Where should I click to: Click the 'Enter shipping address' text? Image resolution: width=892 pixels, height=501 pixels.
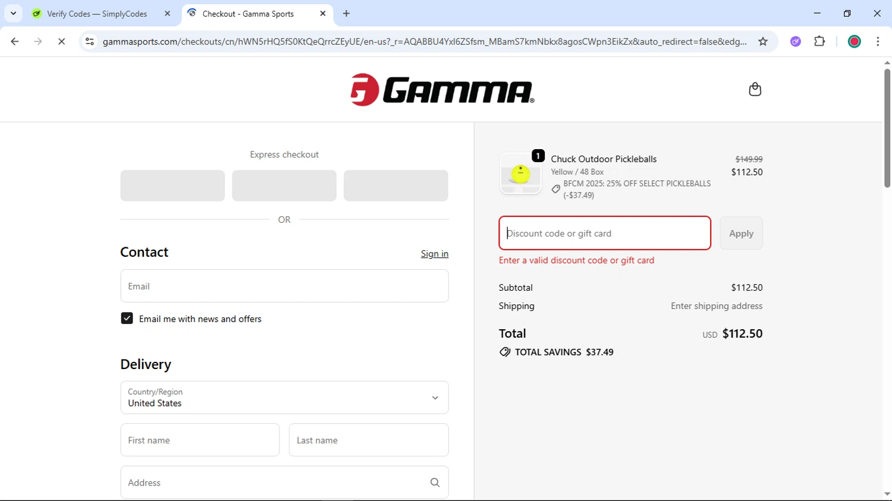(x=717, y=306)
